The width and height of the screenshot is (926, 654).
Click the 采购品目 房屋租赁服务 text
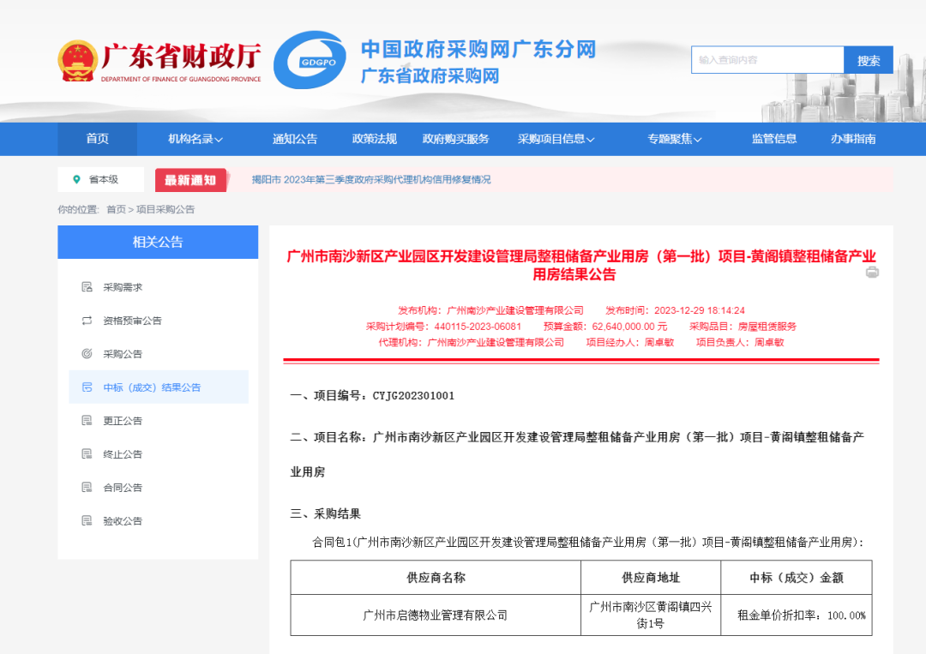click(x=743, y=327)
